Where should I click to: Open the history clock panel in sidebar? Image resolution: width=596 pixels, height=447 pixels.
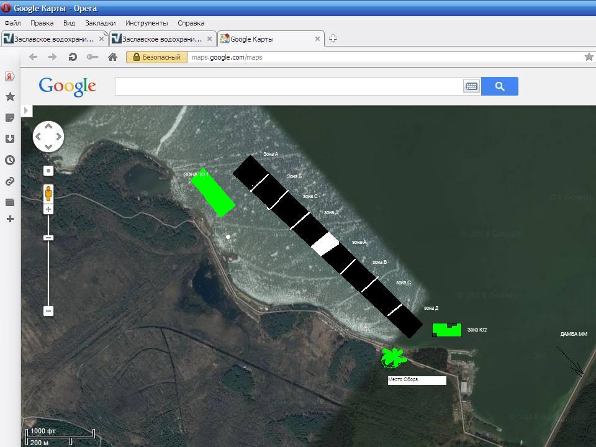pos(10,160)
